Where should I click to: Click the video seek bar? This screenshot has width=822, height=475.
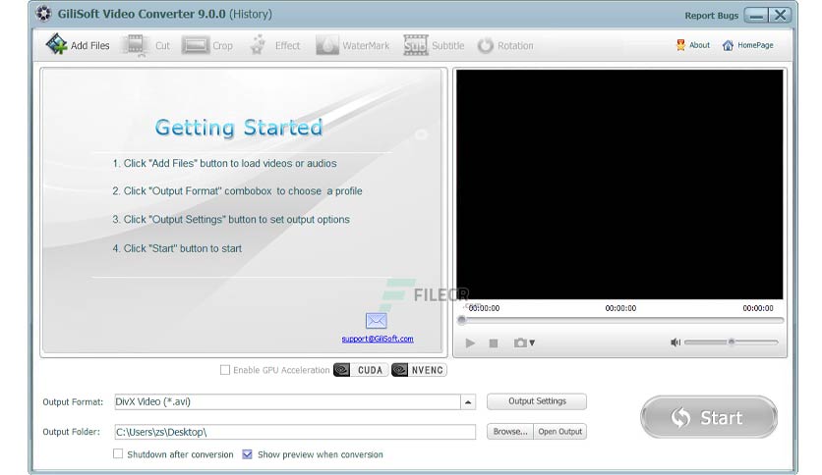coord(620,320)
